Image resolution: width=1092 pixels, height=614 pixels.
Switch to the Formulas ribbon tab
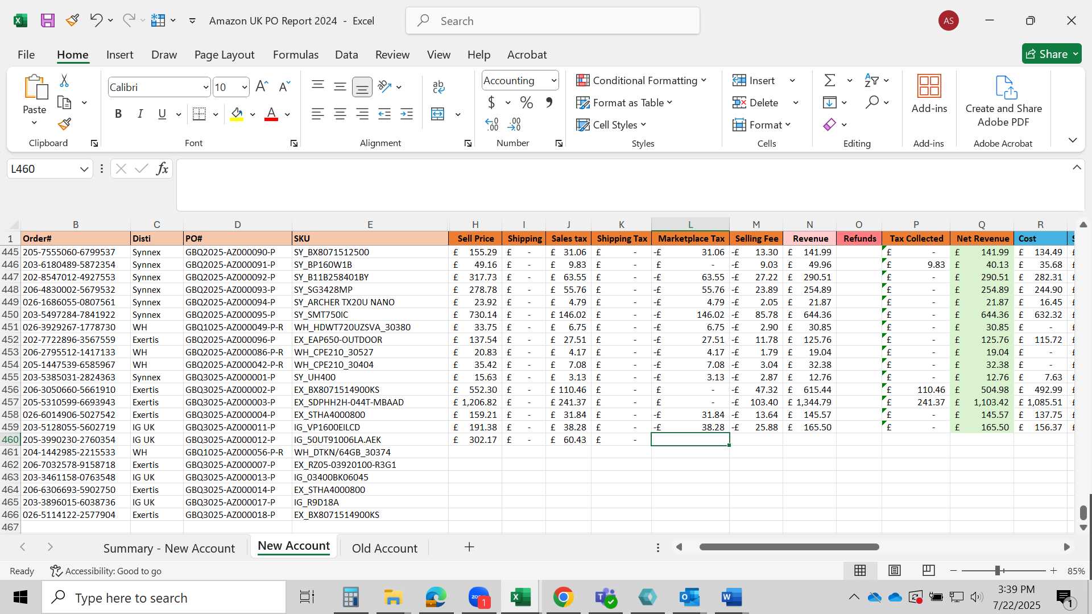pos(295,55)
